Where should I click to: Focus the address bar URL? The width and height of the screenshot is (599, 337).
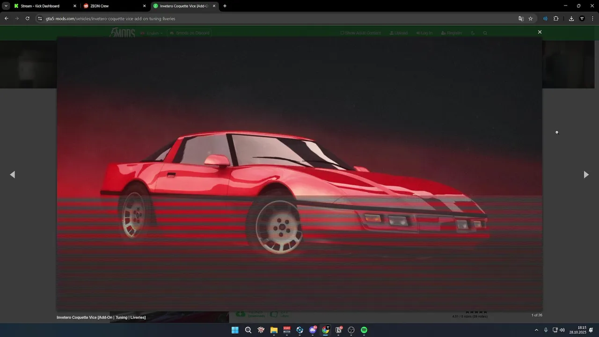110,19
